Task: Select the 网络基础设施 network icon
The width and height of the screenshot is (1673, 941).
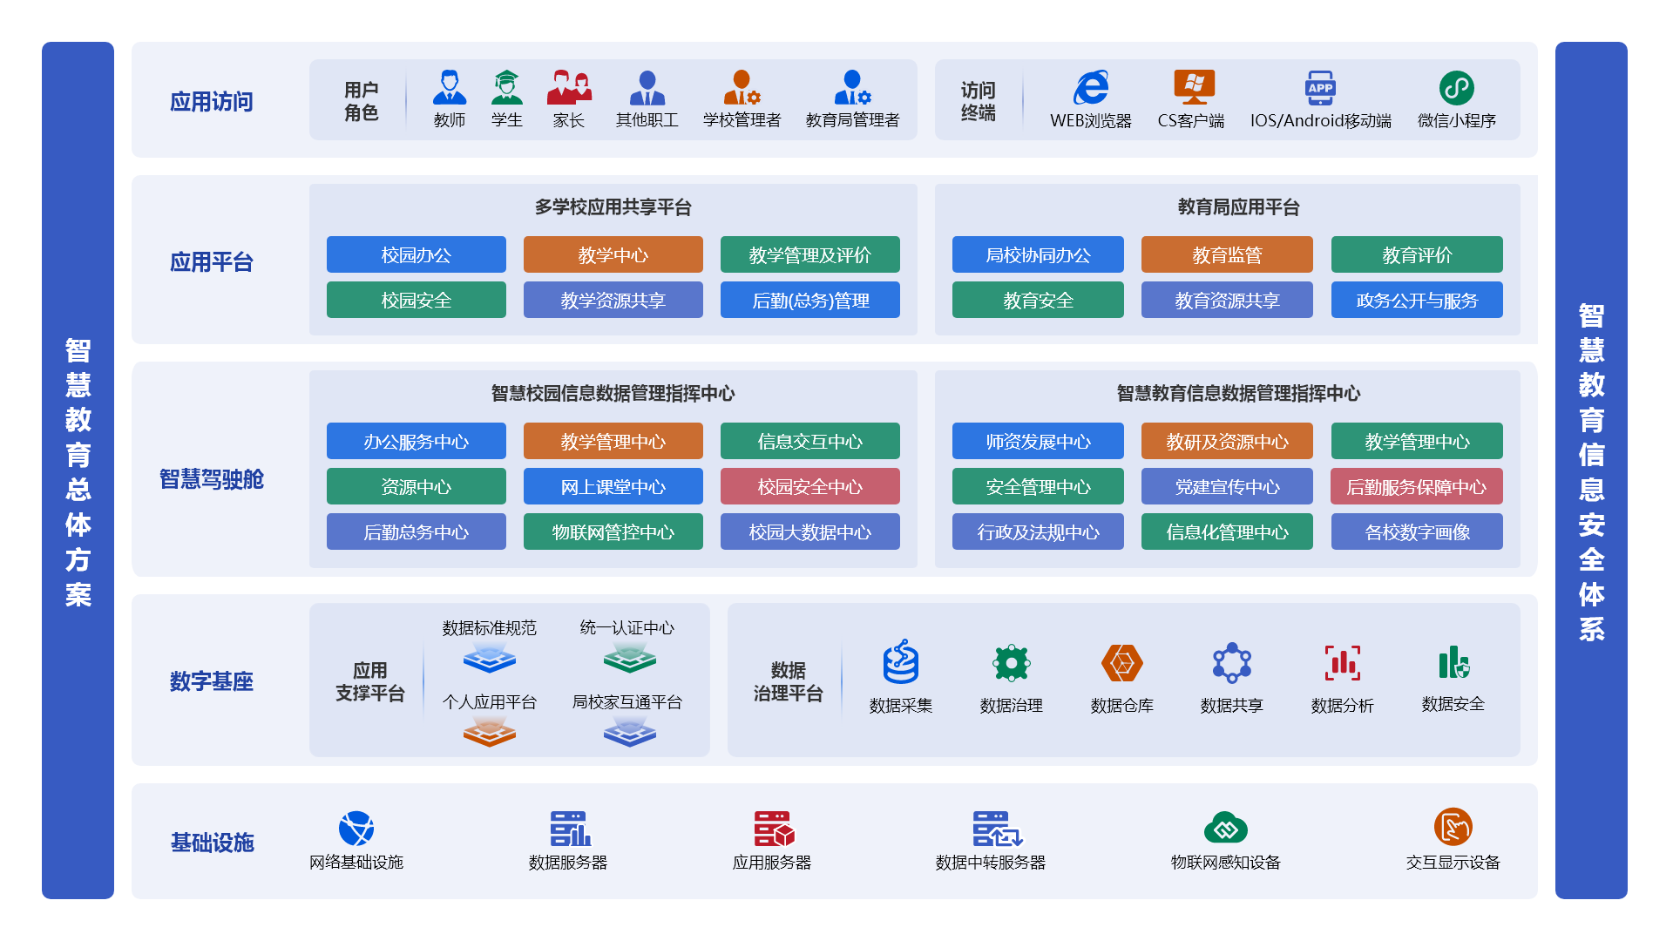Action: pos(356,829)
